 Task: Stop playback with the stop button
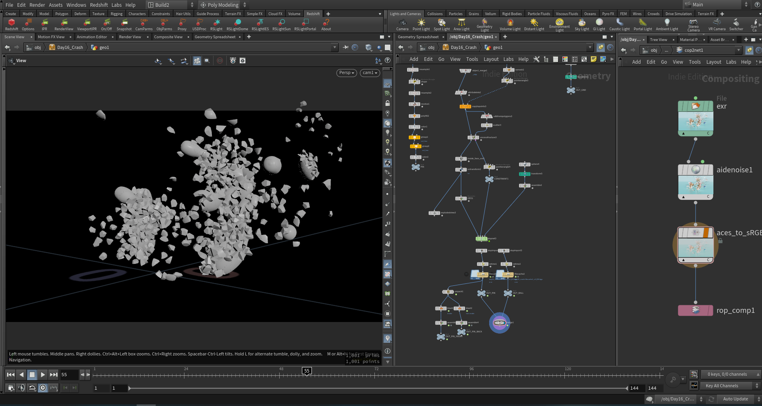32,375
